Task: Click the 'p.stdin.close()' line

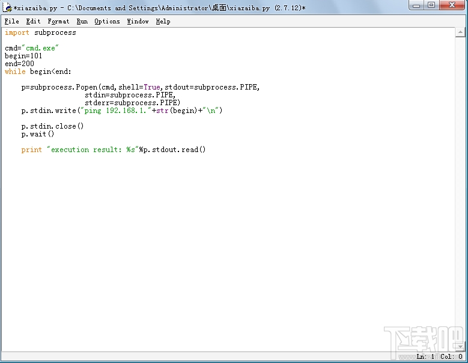Action: (52, 126)
